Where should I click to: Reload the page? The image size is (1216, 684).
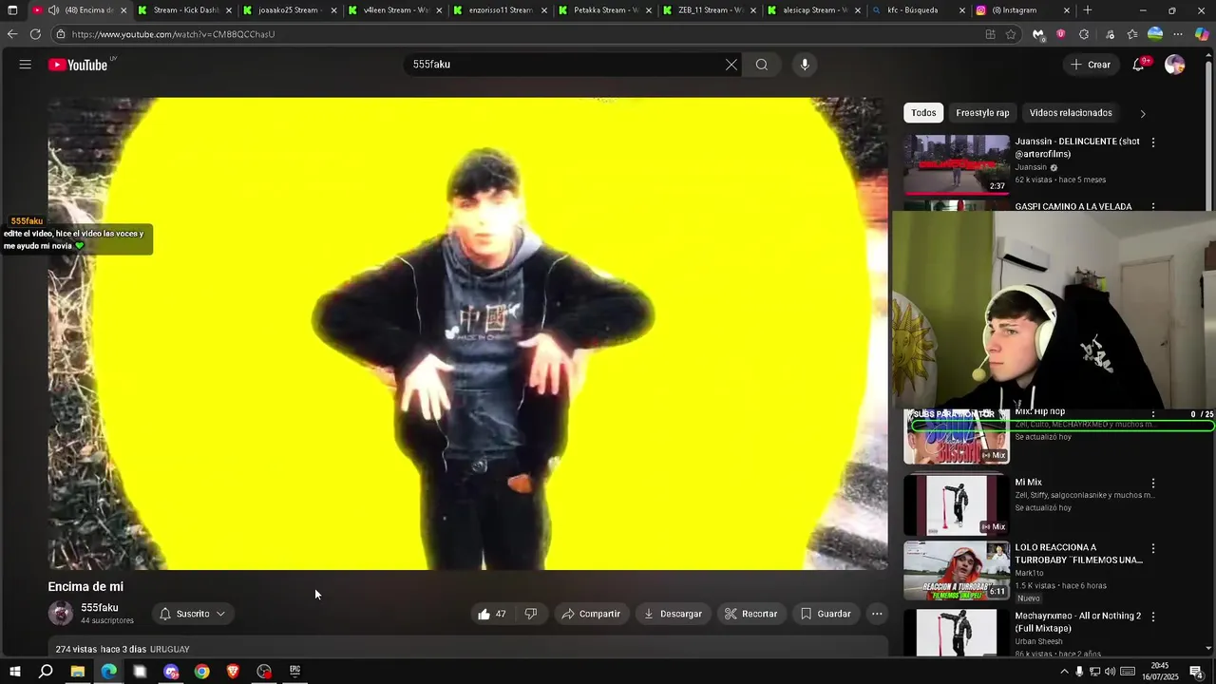(x=35, y=34)
